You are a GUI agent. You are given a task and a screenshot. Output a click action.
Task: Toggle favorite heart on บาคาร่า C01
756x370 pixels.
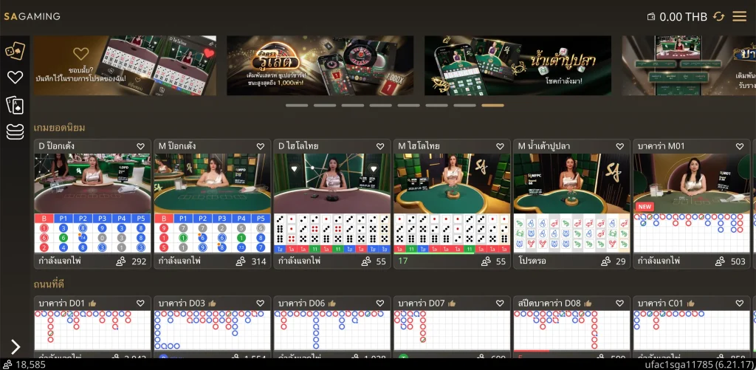point(740,304)
